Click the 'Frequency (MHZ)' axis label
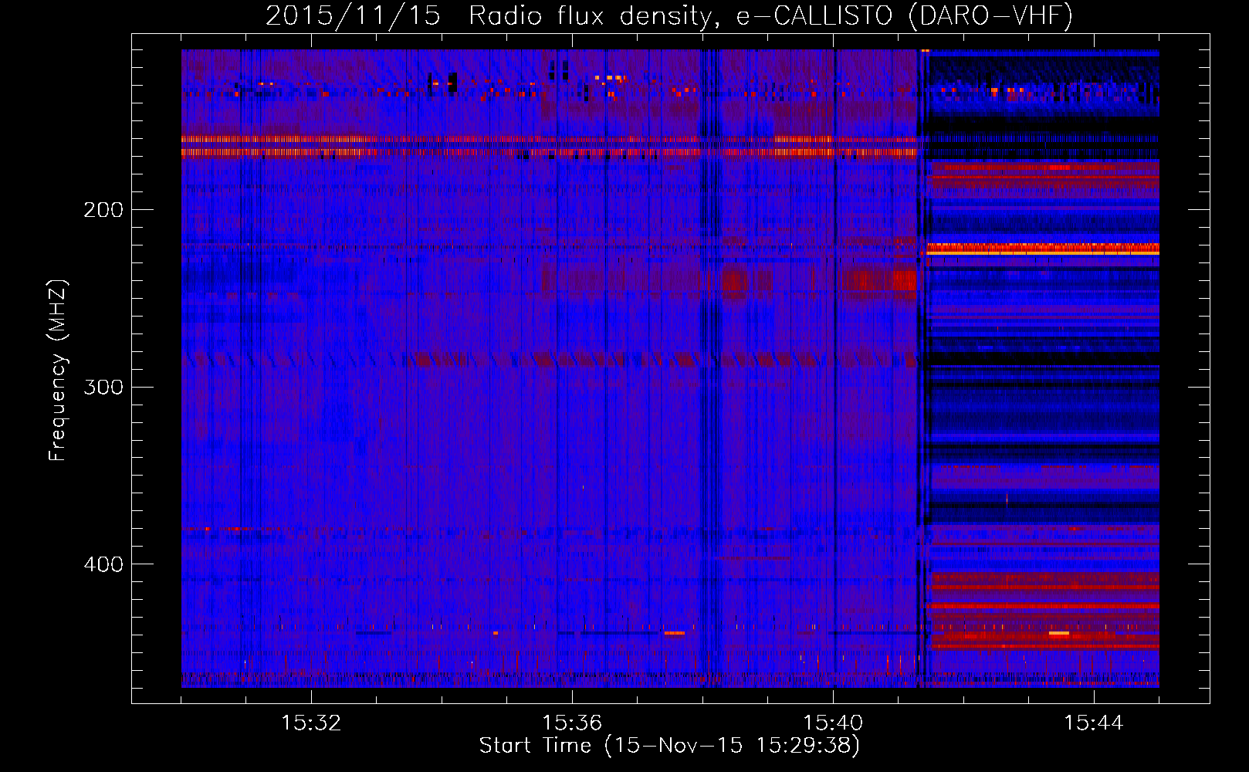The width and height of the screenshot is (1249, 772). click(58, 371)
